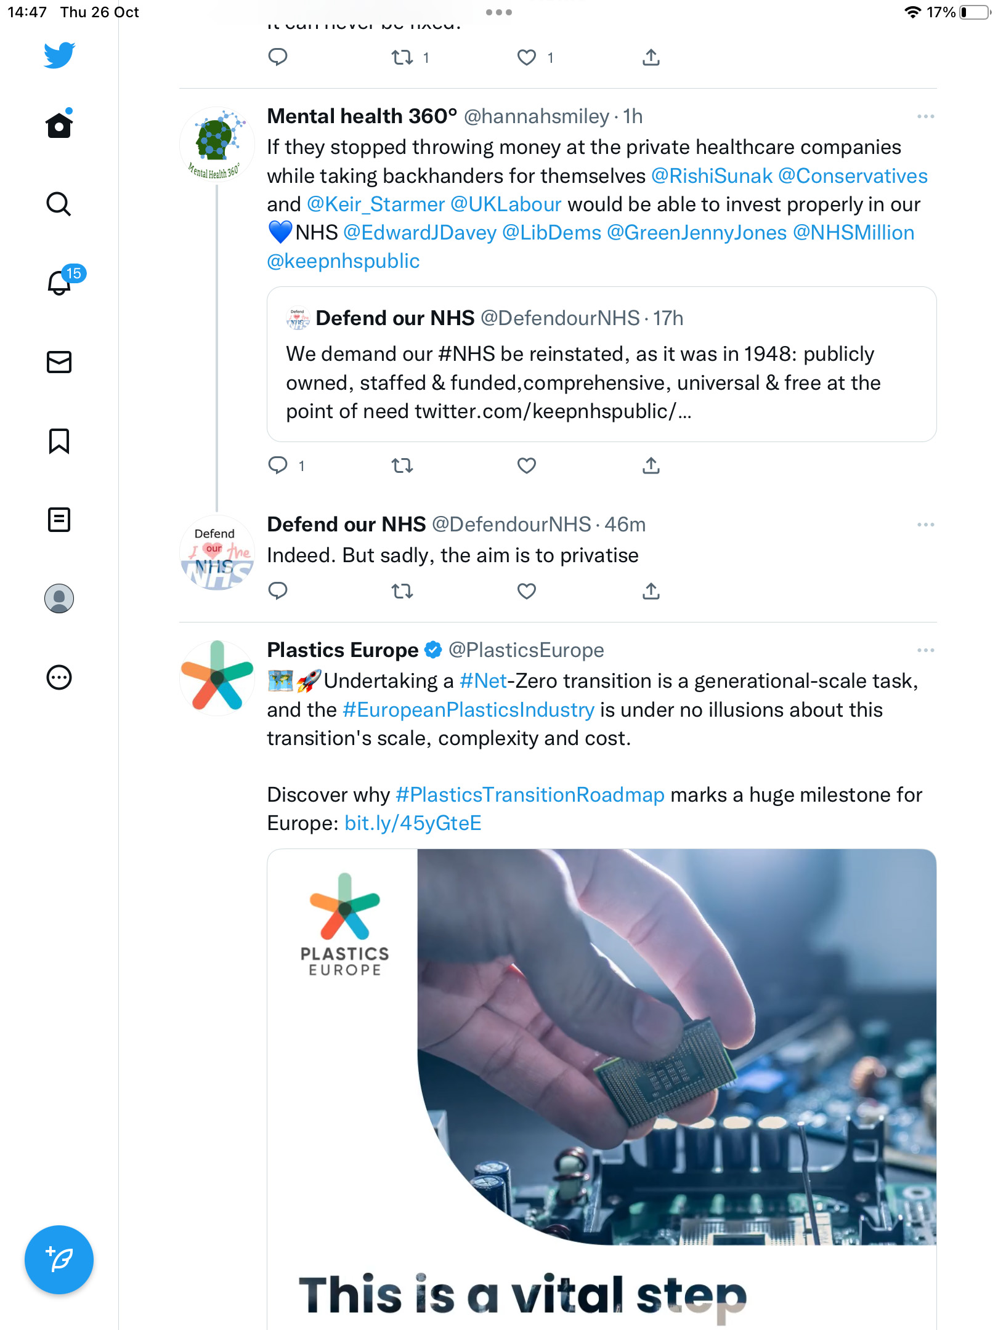The width and height of the screenshot is (998, 1330).
Task: Open the #PlasticsTransitionRoadmap hashtag
Action: [530, 795]
